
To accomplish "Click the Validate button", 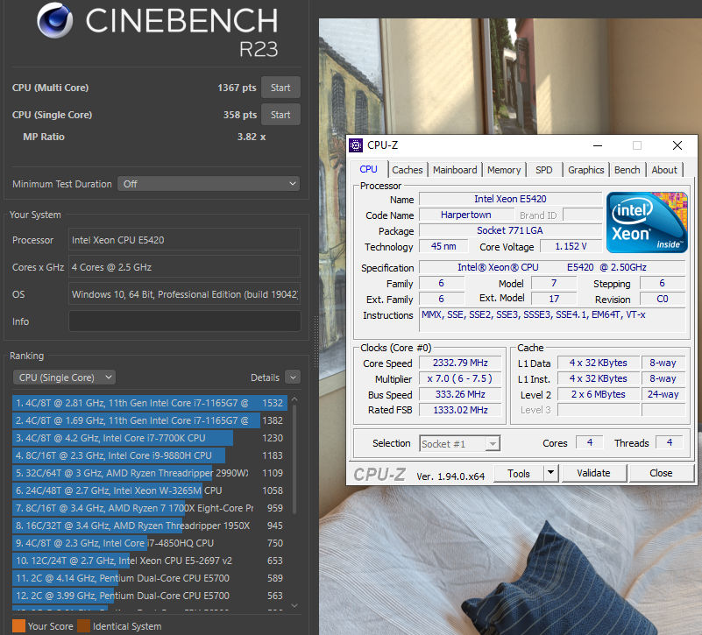I will coord(593,474).
